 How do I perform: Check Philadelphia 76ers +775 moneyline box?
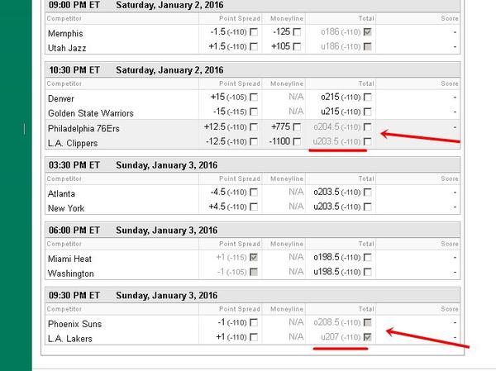point(296,127)
